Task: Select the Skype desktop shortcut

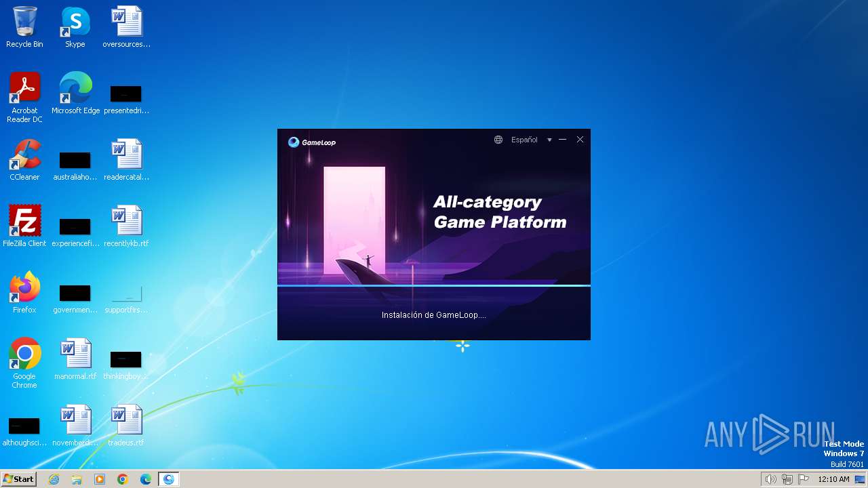Action: click(75, 27)
